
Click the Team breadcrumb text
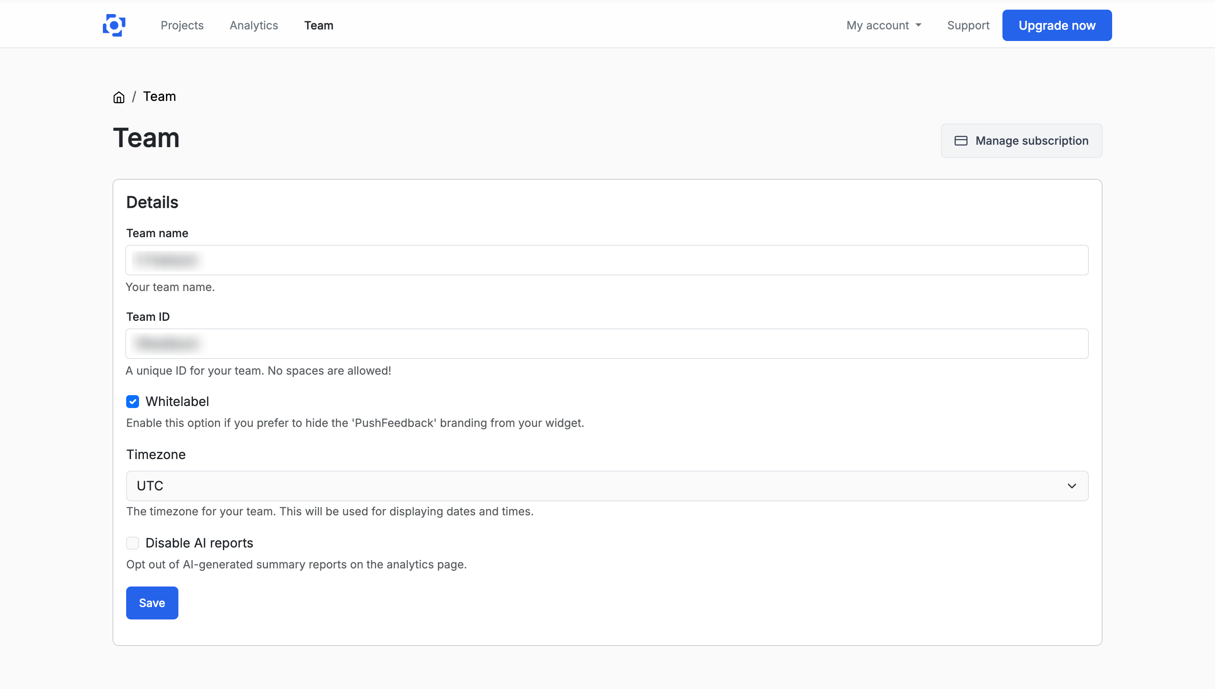pyautogui.click(x=160, y=96)
